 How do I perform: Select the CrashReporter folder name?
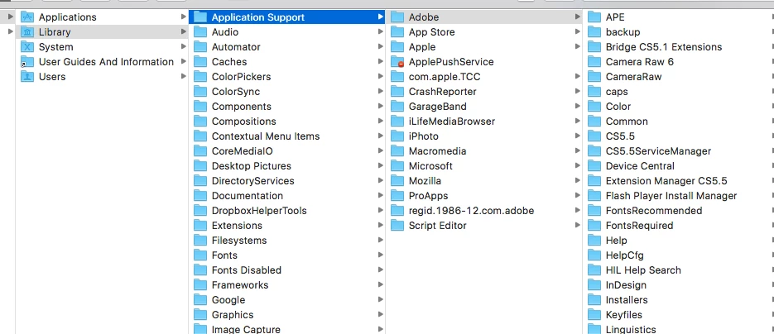pos(442,92)
